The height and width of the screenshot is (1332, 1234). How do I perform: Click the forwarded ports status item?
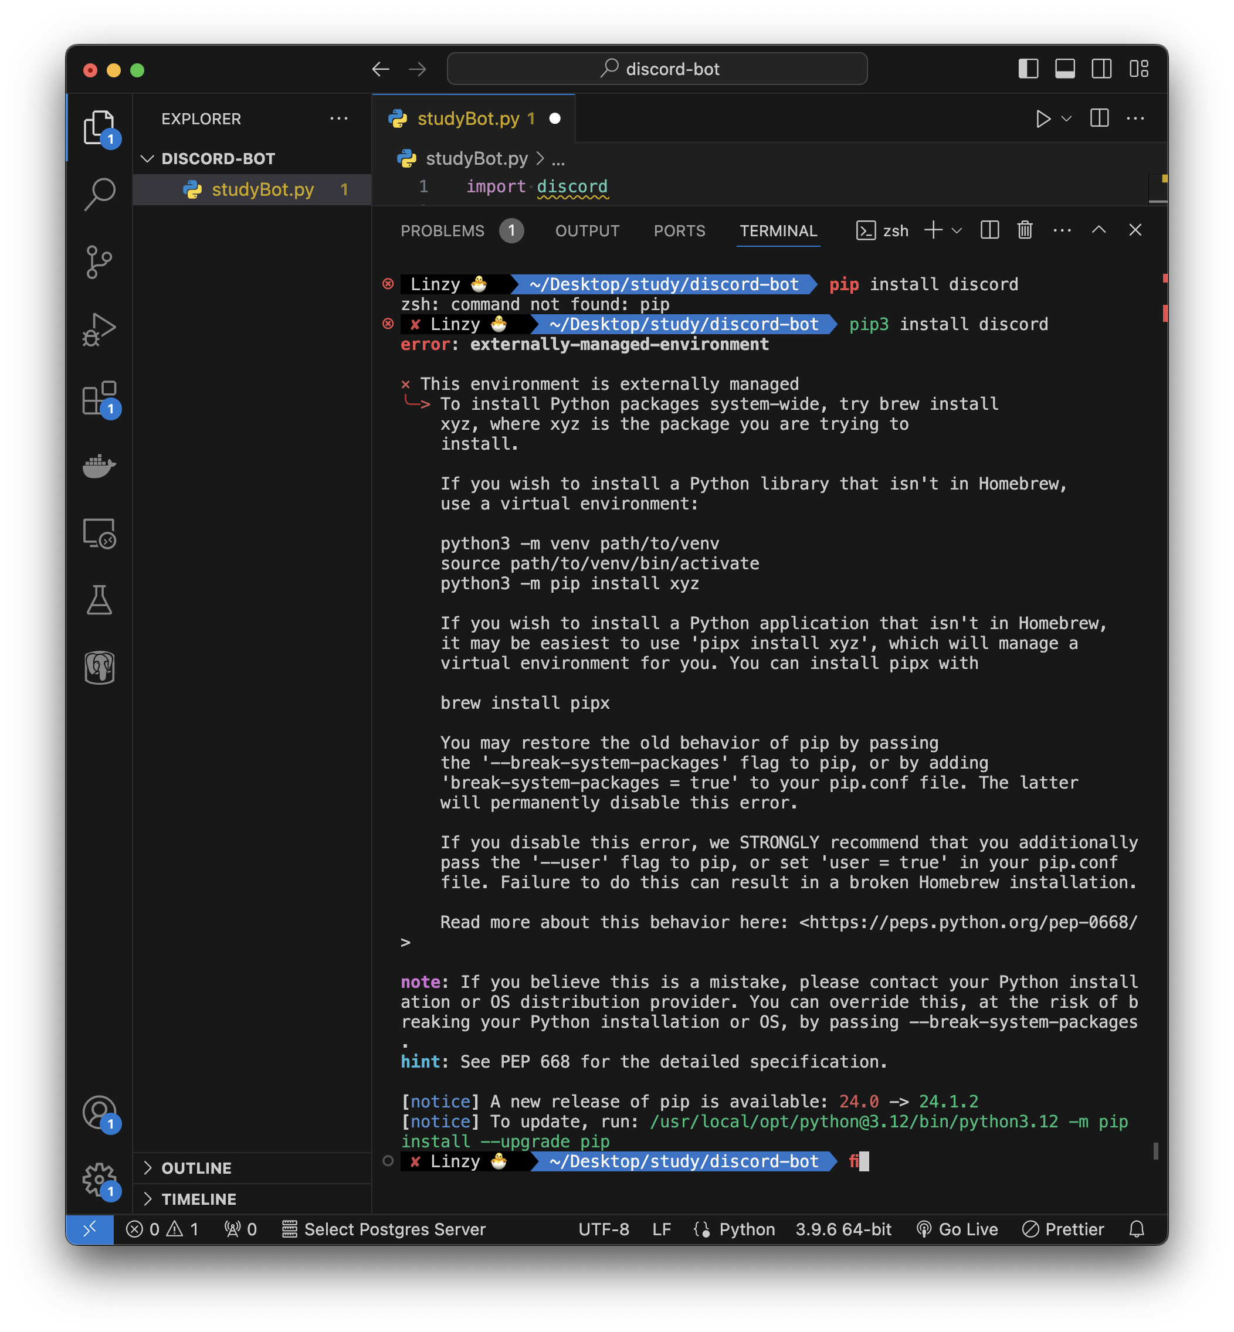coord(240,1229)
